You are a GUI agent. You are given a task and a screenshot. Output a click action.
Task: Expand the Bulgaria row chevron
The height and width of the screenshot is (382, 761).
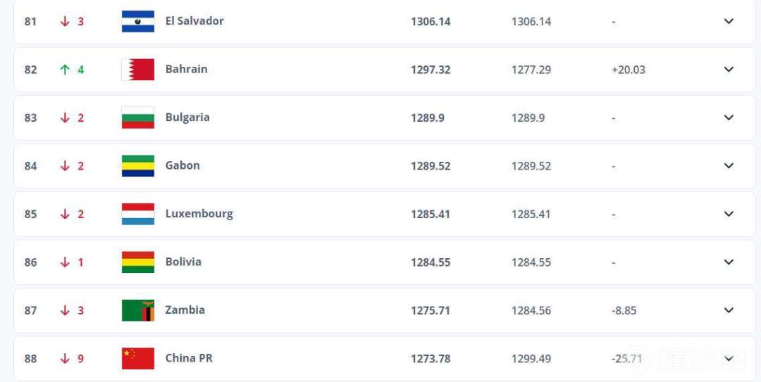click(729, 117)
